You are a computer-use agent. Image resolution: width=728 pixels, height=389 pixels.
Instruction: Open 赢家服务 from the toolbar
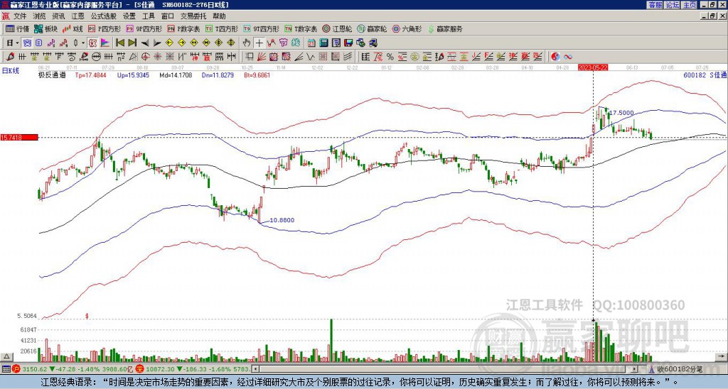click(x=445, y=28)
